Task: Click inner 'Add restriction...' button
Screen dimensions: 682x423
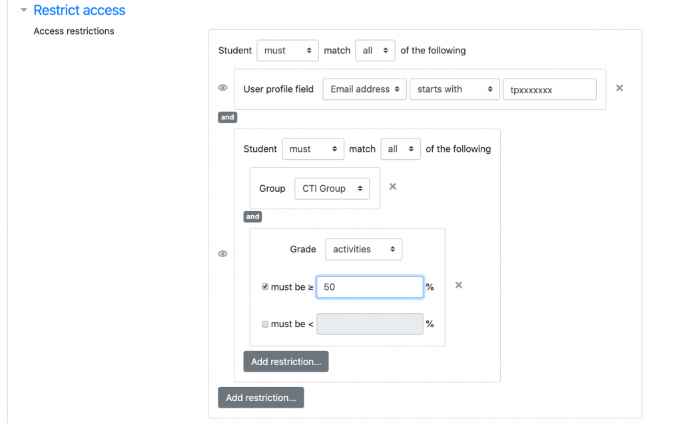Action: point(286,362)
